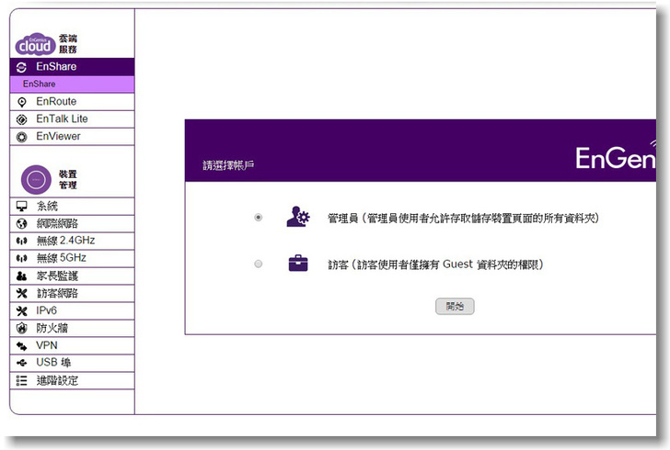
Task: Click the firewall shield icon
Action: (22, 328)
